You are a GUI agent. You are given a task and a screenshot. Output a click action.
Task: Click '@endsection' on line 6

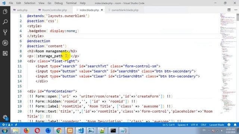pyautogui.click(x=38, y=41)
